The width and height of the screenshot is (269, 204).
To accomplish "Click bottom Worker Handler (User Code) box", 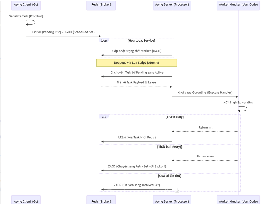I will coord(238,201).
